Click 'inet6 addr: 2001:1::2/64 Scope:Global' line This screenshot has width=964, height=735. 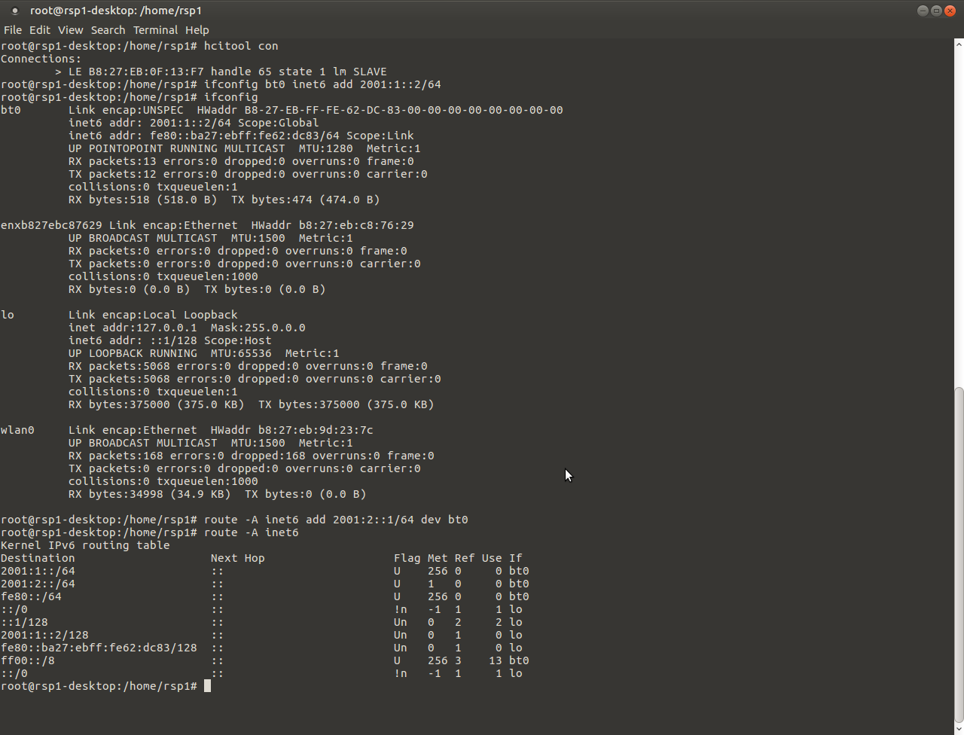[x=194, y=123]
